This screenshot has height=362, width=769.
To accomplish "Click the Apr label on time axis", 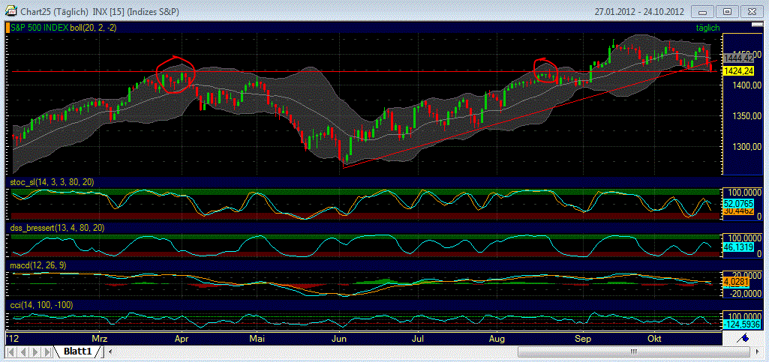I will [x=182, y=339].
